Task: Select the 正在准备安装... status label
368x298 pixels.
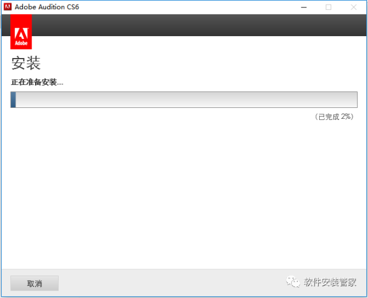Action: 37,82
